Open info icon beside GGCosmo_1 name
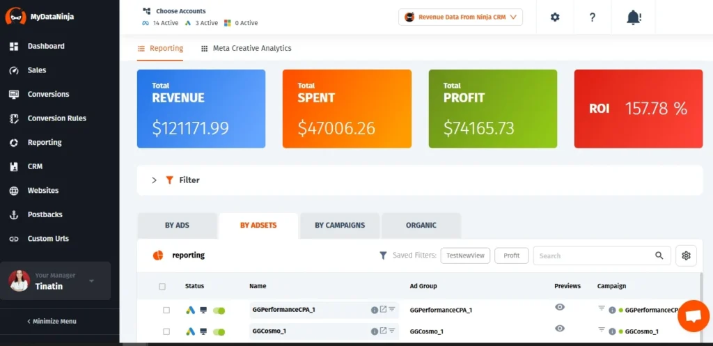713x346 pixels. 374,331
